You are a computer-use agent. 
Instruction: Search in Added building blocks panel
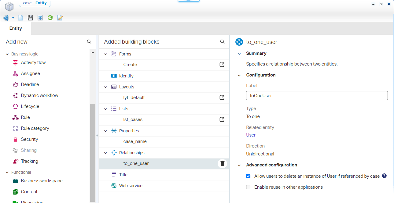pyautogui.click(x=222, y=42)
